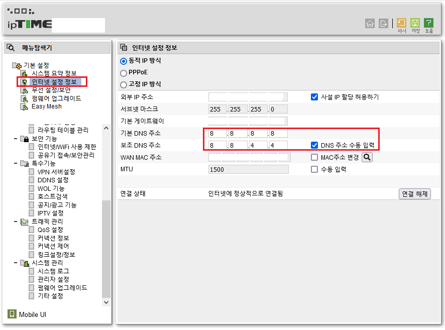Toggle DNS 주소 수동 입력 checkbox

point(314,145)
